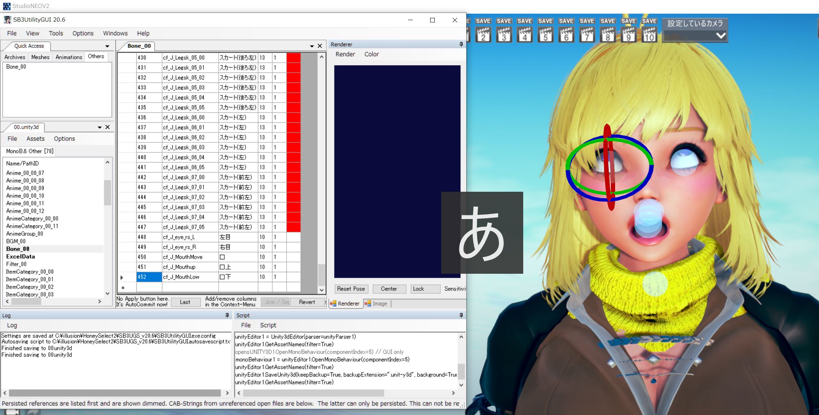The image size is (819, 415).
Task: Select Filter_00 in the asset list
Action: pyautogui.click(x=16, y=264)
